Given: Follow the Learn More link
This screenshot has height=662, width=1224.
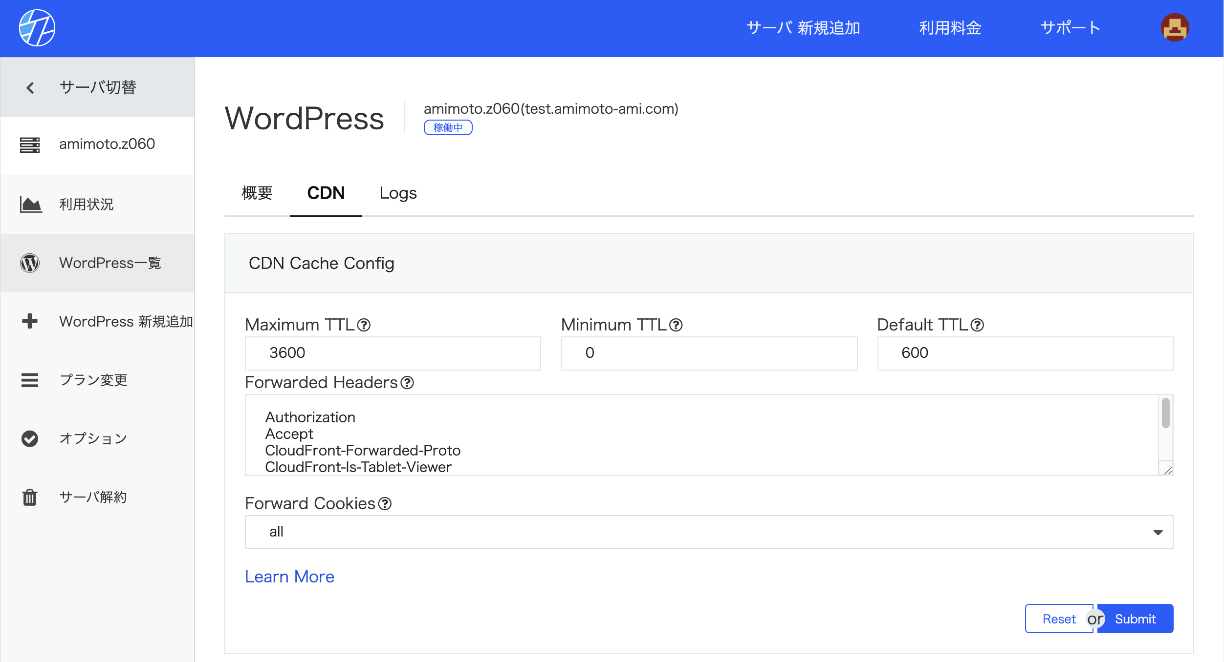Looking at the screenshot, I should coord(289,577).
